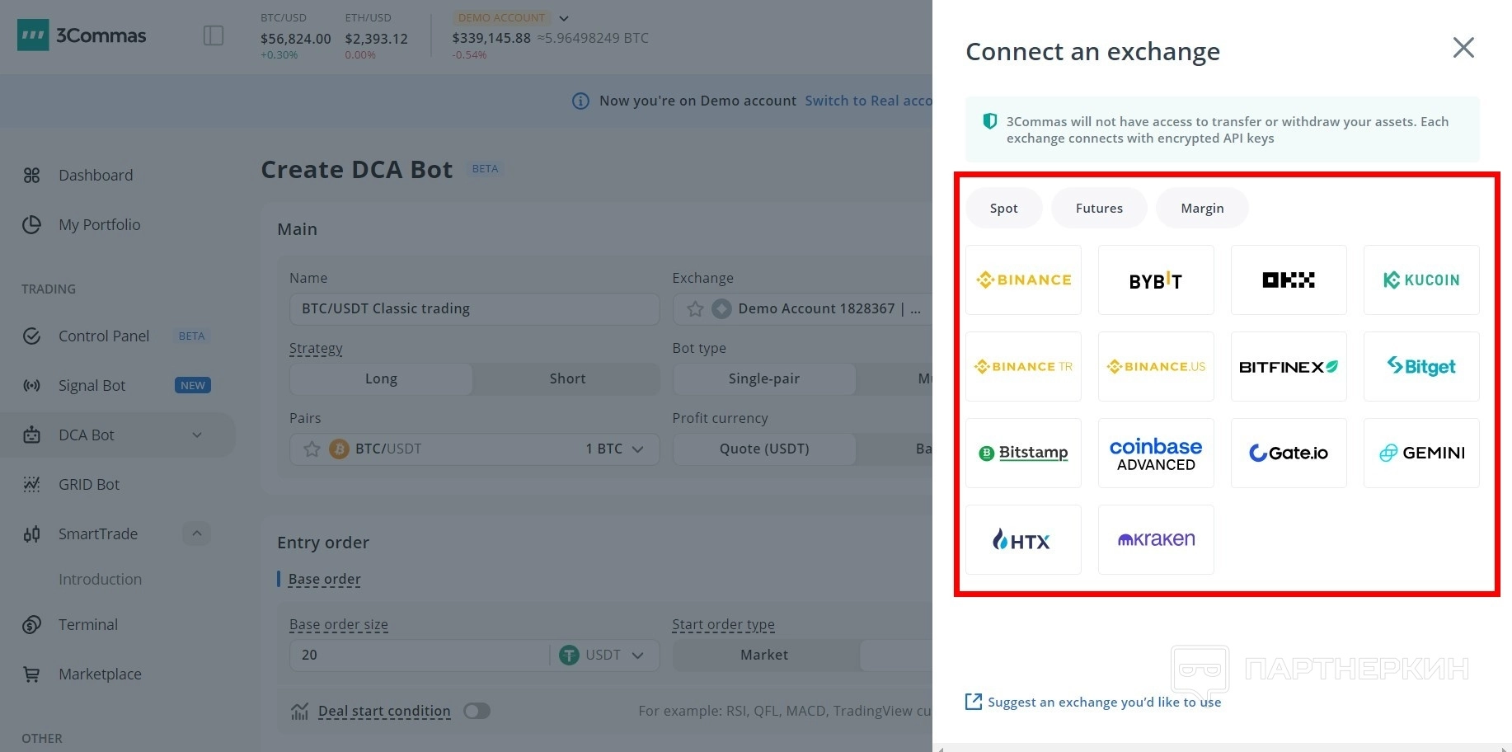
Task: Select the Short strategy option
Action: pyautogui.click(x=567, y=378)
